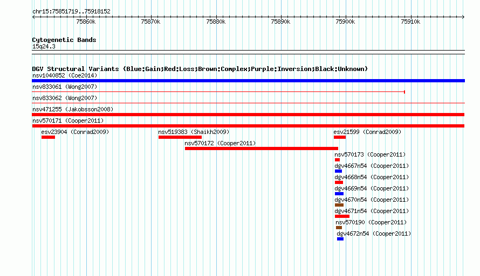Select the dgv4672n54 (Cooper2011) label
Image resolution: width=480 pixels, height=276 pixels.
click(374, 233)
